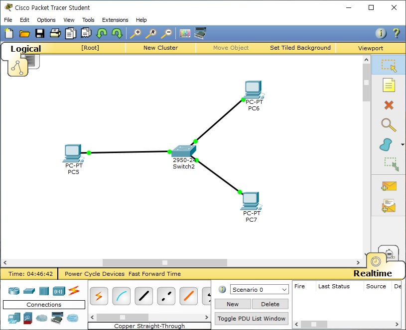406x330 pixels.
Task: Save the network with floppy icon
Action: click(40, 33)
